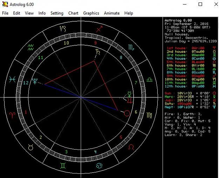Click the Neptune trident glyph in house 12
The image size is (219, 178).
35,81
